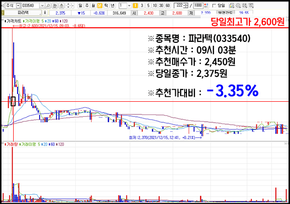This screenshot has height=204, width=290.
Task: Switch chart to yearly (년) period
Action: pos(112,5)
